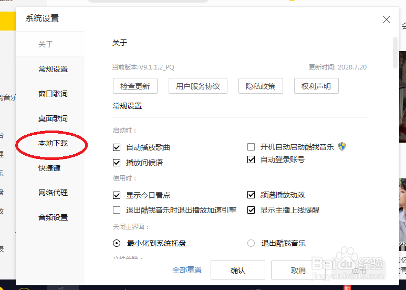Toggle the 播放问候语 checkbox
Viewport: 406px width, 290px height.
[117, 163]
